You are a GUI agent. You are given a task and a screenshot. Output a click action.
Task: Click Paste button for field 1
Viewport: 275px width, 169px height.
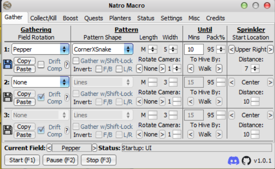(x=24, y=69)
